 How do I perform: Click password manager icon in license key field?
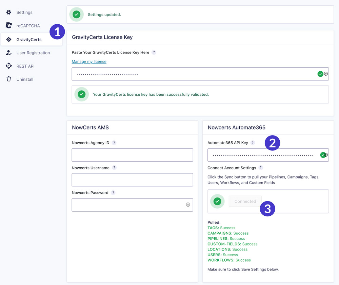pyautogui.click(x=326, y=74)
